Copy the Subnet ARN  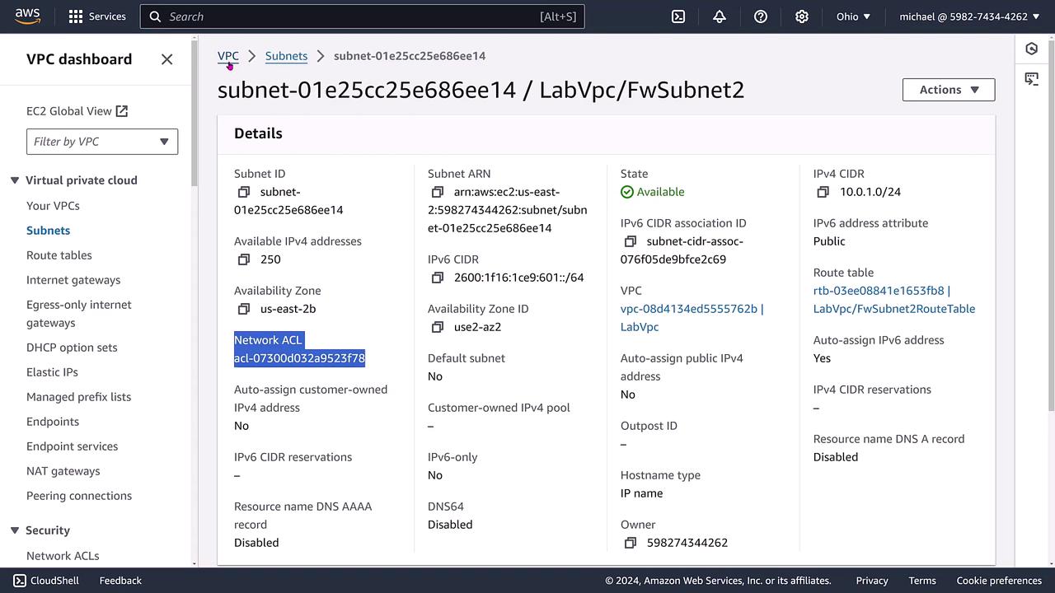438,192
